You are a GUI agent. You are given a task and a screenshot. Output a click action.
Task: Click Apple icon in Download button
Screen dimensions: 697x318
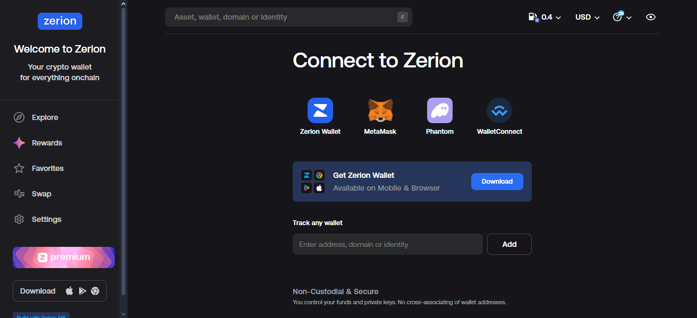(x=69, y=291)
